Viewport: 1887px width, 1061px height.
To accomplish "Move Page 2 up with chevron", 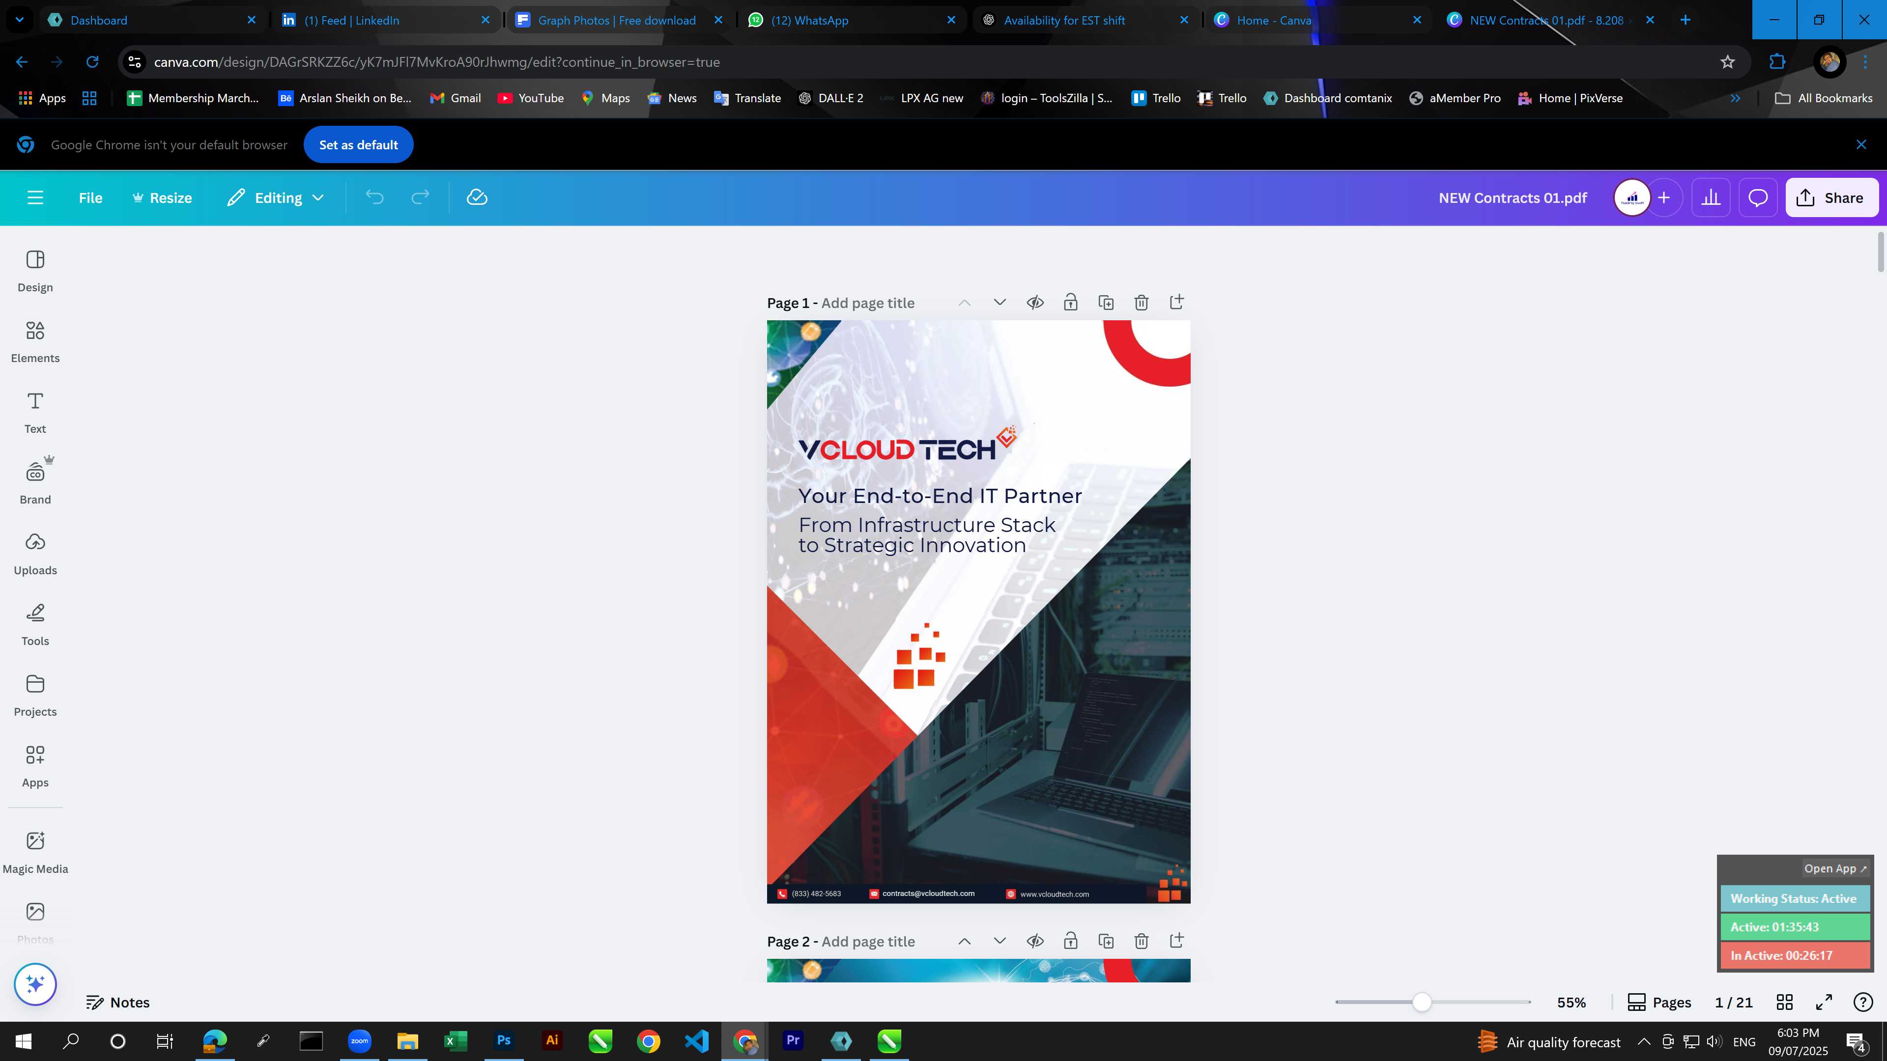I will click(x=964, y=942).
